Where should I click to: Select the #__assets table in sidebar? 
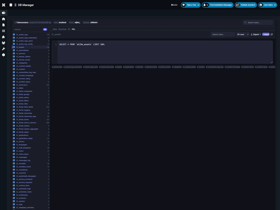coord(31,47)
